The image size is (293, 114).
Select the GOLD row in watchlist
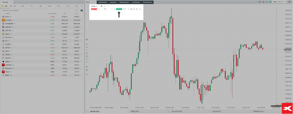(x=42, y=34)
